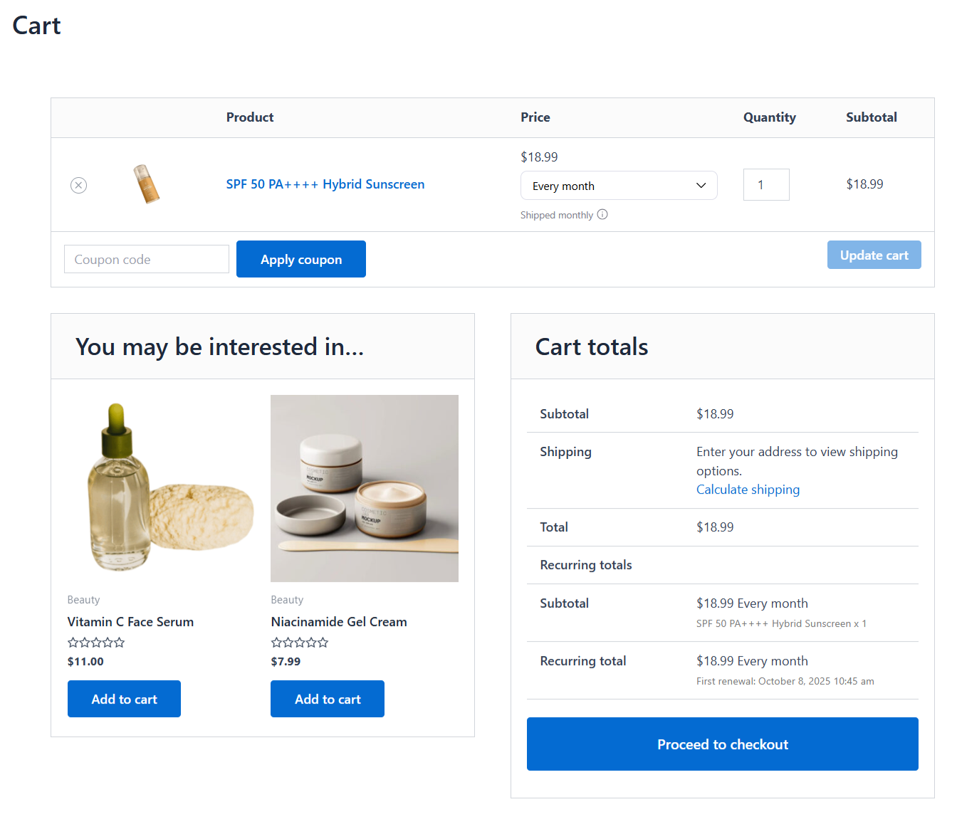Add Niacinamide Gel Cream to cart
The image size is (957, 814).
(327, 699)
